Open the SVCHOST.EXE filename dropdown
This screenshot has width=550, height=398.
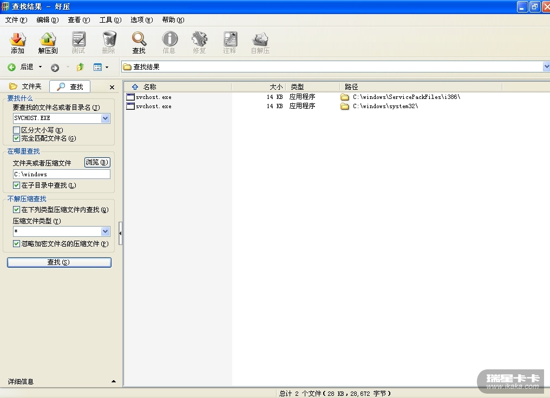pyautogui.click(x=105, y=118)
